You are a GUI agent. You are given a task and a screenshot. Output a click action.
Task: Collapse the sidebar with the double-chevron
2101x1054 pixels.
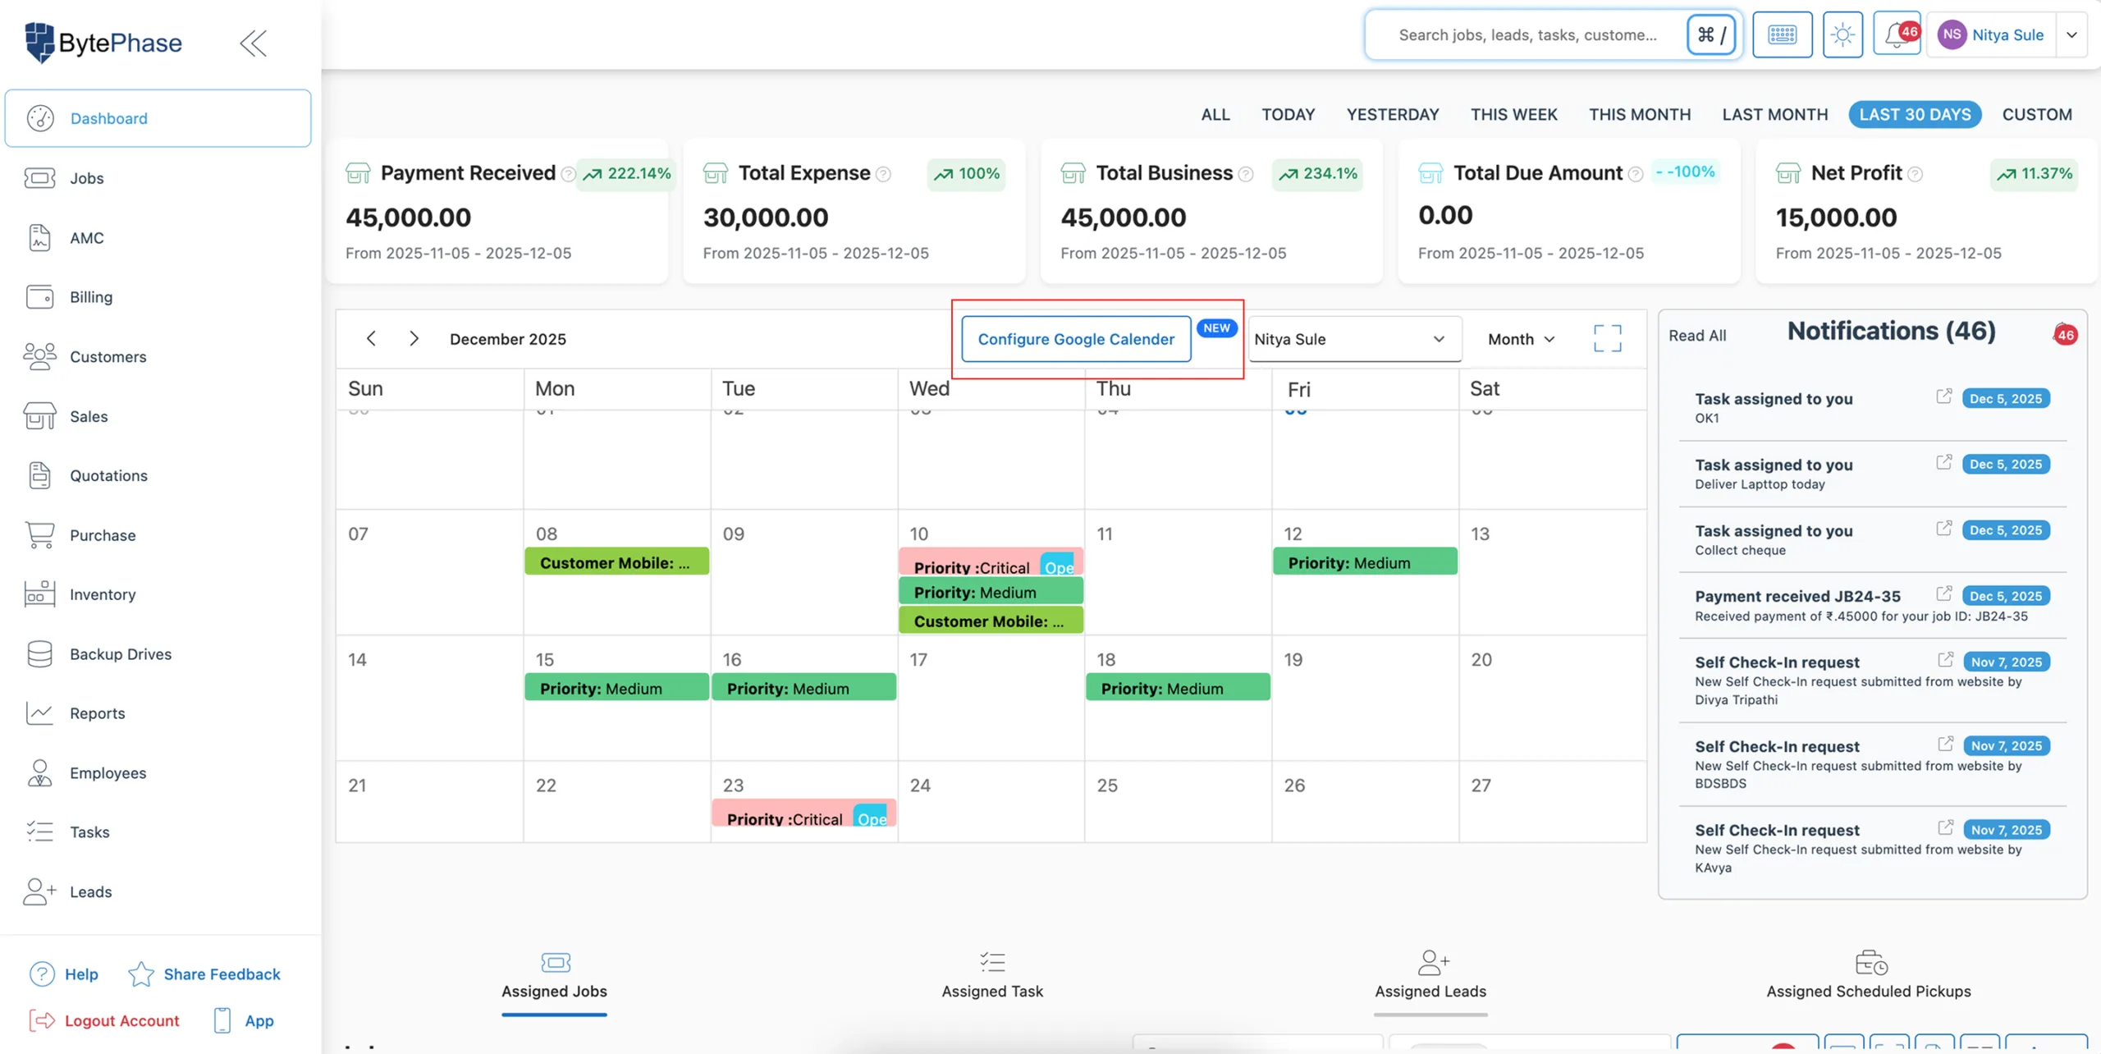[x=253, y=43]
